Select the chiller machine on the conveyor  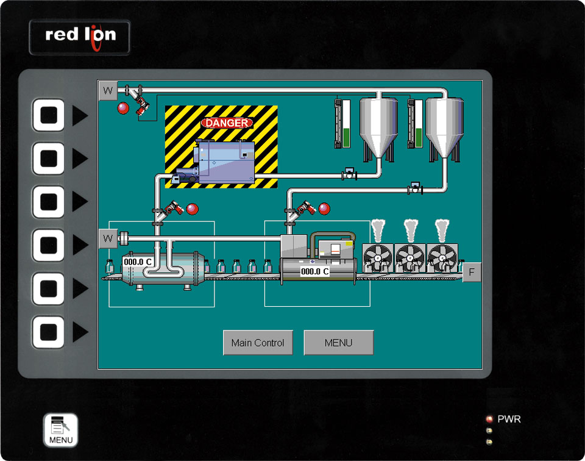click(318, 259)
